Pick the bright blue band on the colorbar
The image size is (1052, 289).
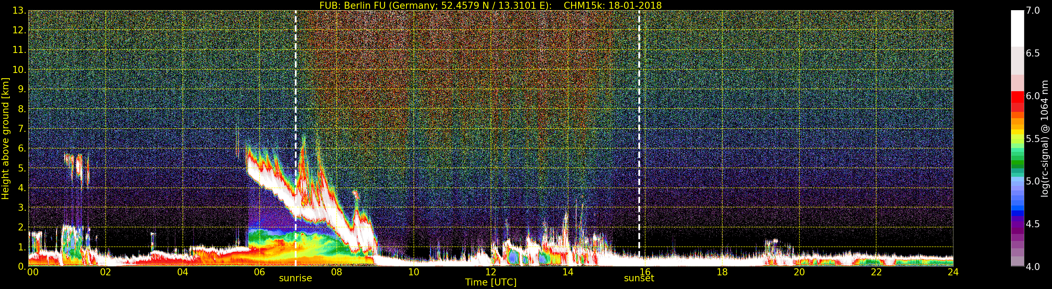[1017, 213]
